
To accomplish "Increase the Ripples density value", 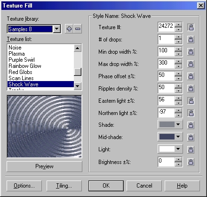I will [x=178, y=86].
